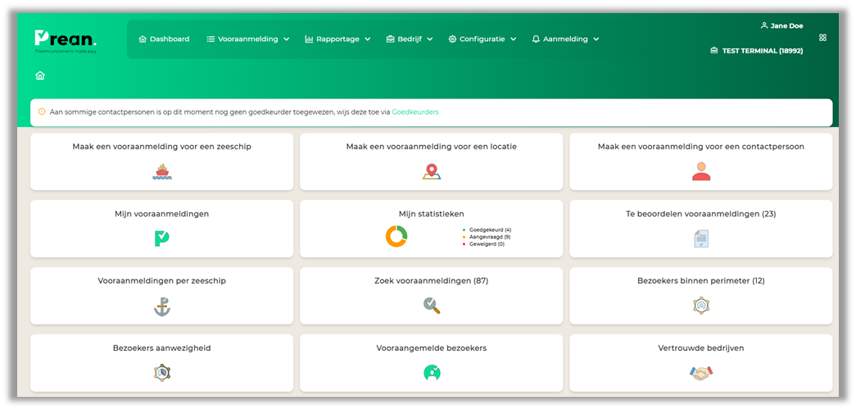Screen dimensions: 856x410
Task: Open the Configuratie dropdown menu
Action: 482,39
